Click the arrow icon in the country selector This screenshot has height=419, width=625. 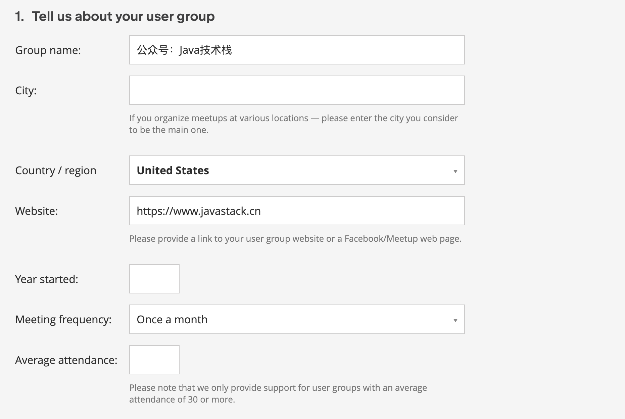point(455,171)
